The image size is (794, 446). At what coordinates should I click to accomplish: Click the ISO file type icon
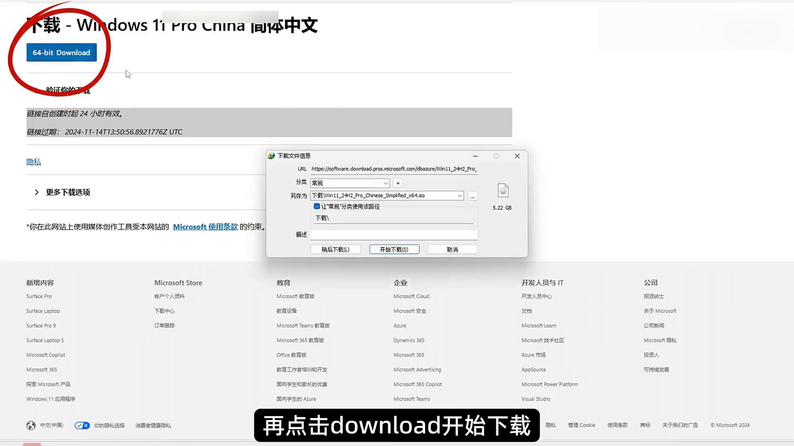tap(503, 191)
